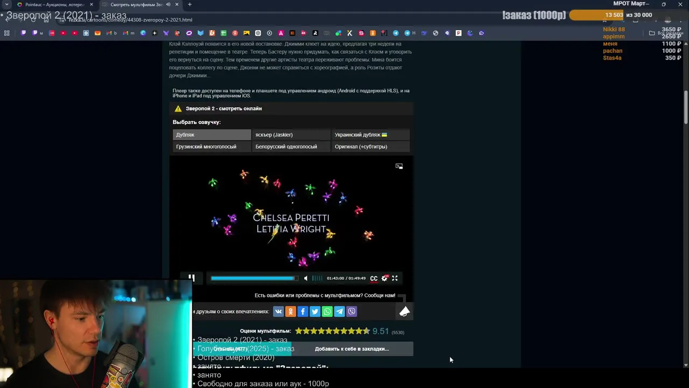Seek within the video progress bar
Viewport: 689px width, 388px height.
(x=254, y=278)
